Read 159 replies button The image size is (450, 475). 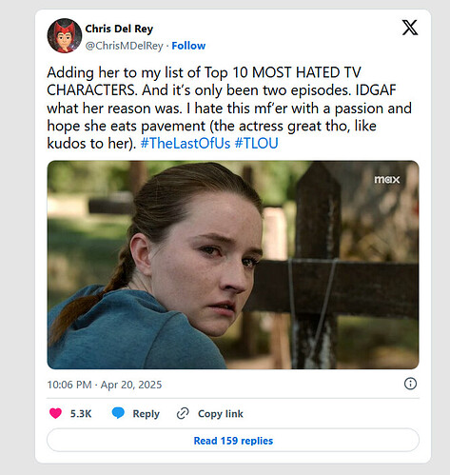pyautogui.click(x=233, y=441)
